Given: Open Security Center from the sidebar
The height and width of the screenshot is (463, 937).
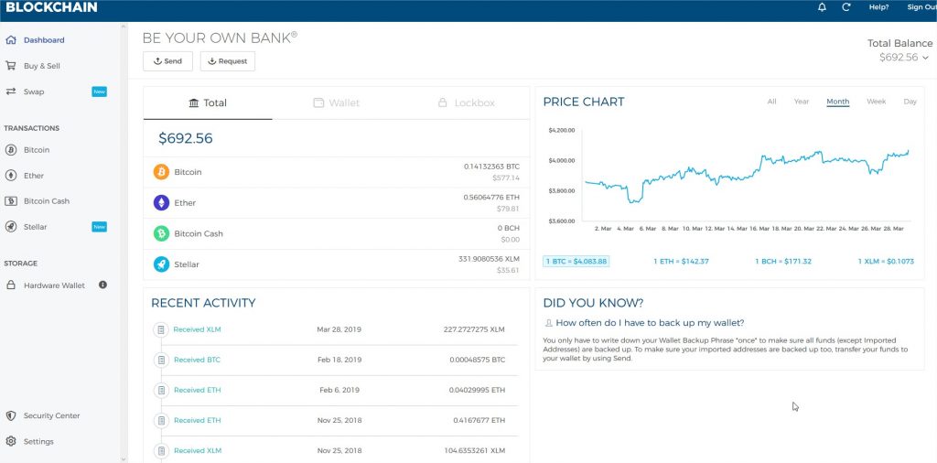Looking at the screenshot, I should coord(51,415).
